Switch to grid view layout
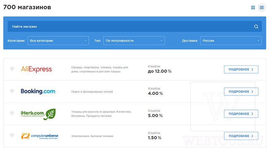Screen dimensions: 269x148 [253, 7]
